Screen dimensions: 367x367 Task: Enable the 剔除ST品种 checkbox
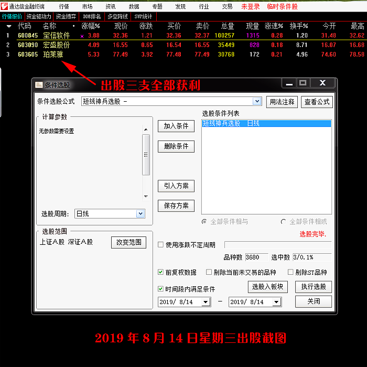click(290, 272)
